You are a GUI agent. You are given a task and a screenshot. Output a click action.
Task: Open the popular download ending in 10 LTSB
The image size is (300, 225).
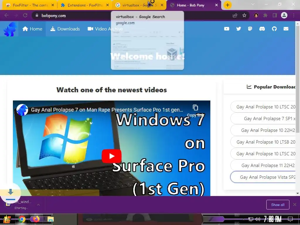tap(263, 142)
